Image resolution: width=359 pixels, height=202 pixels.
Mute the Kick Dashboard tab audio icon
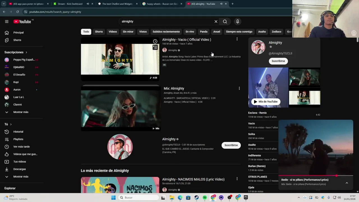point(88,4)
